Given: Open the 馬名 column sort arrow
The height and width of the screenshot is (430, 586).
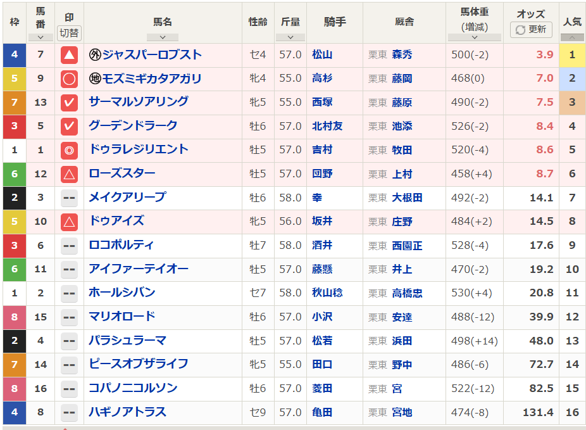Looking at the screenshot, I should coord(163,37).
